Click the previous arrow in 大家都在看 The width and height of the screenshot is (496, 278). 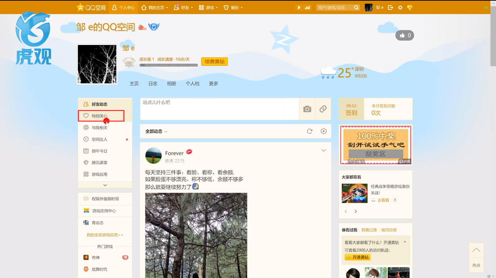[x=346, y=211]
